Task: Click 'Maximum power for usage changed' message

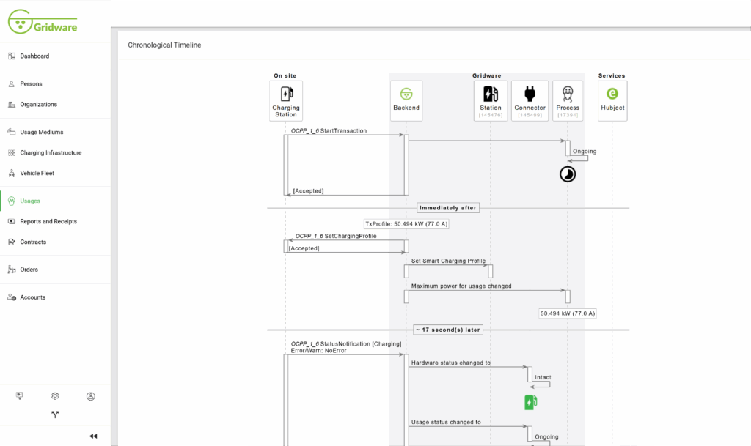Action: point(461,286)
